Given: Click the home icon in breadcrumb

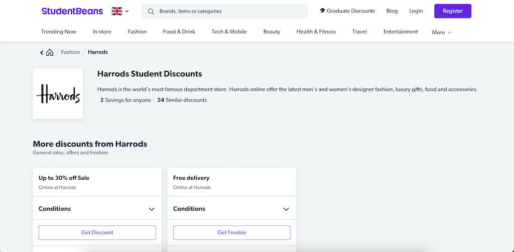Looking at the screenshot, I should tap(50, 52).
